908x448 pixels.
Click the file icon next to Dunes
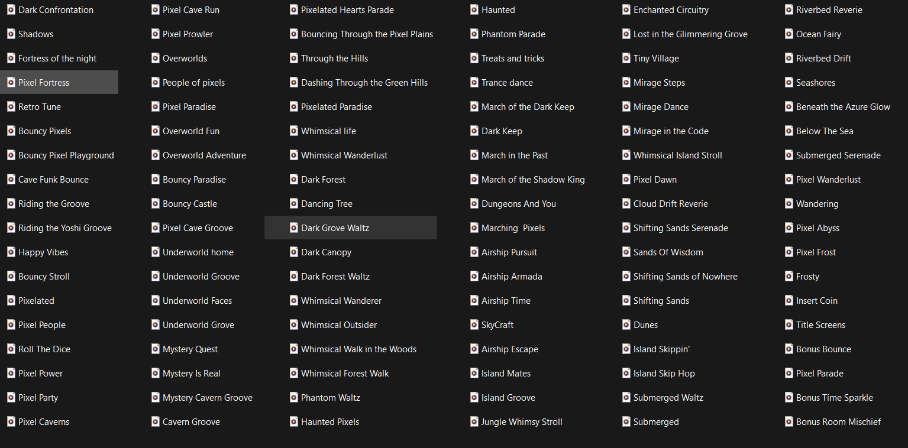pyautogui.click(x=626, y=325)
